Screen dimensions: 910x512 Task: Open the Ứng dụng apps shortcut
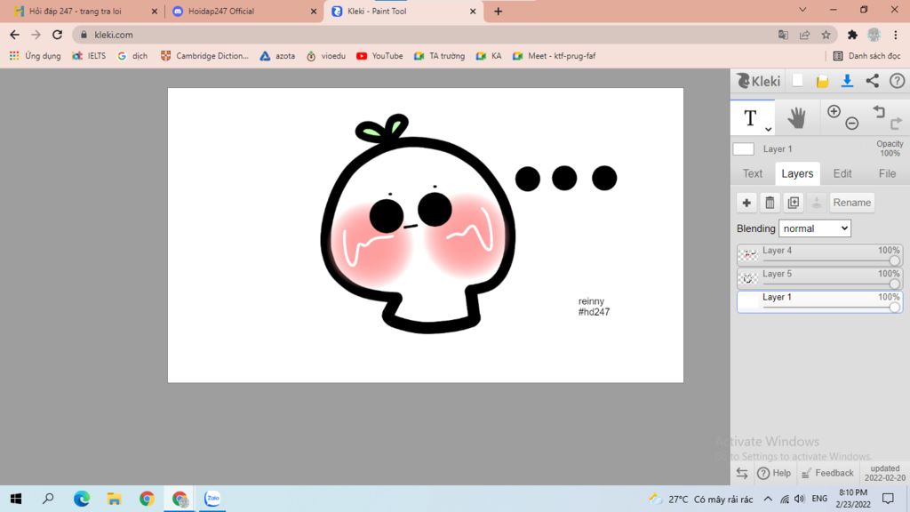point(35,56)
